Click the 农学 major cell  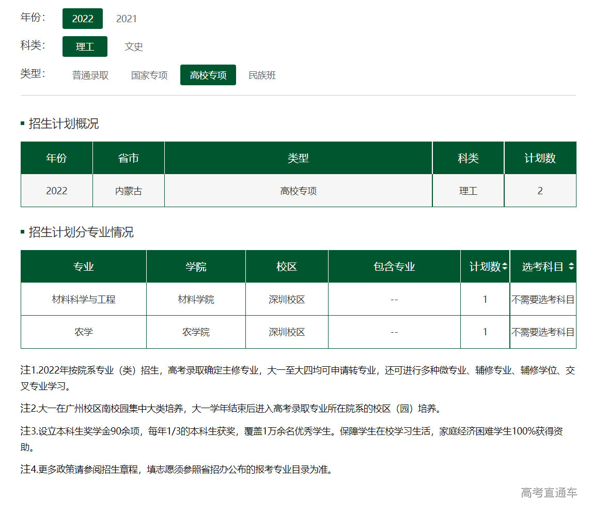pyautogui.click(x=84, y=332)
